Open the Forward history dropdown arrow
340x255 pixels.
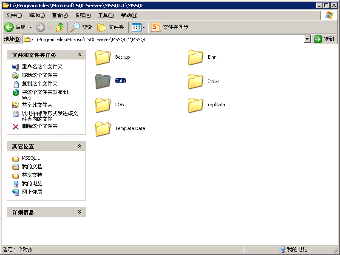click(50, 27)
